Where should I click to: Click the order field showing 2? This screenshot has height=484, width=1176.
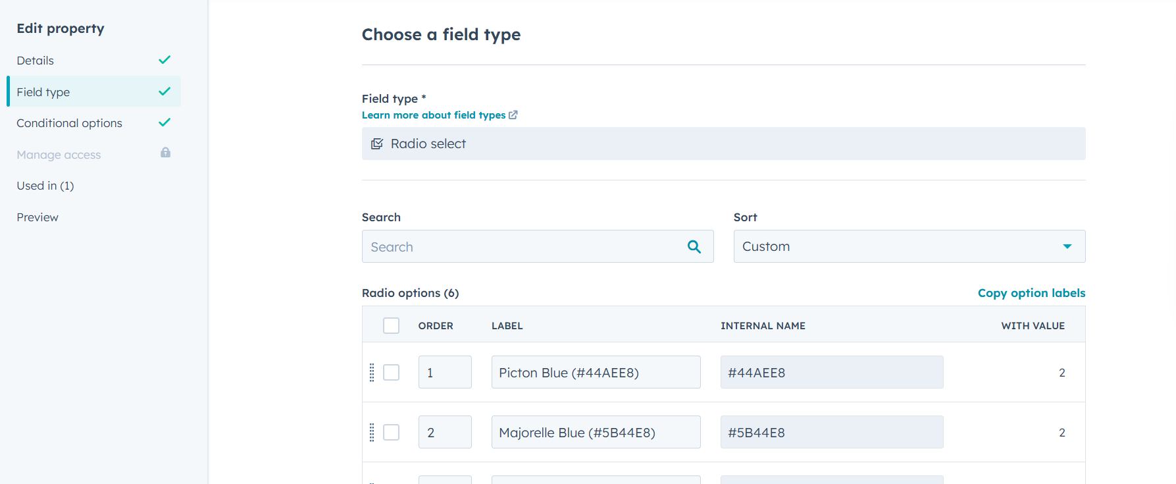pos(445,432)
